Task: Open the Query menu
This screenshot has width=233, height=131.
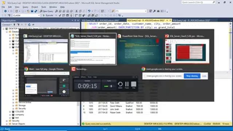Action: [25, 7]
